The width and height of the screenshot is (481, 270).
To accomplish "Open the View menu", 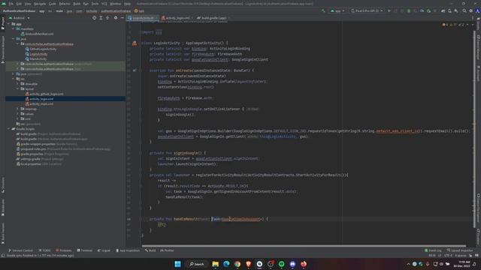I will 28,4.
